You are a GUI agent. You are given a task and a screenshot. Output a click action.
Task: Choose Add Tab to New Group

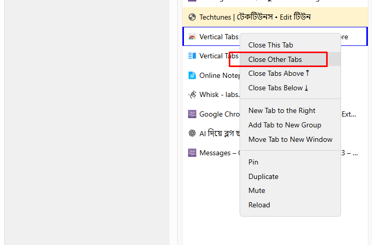(290, 125)
